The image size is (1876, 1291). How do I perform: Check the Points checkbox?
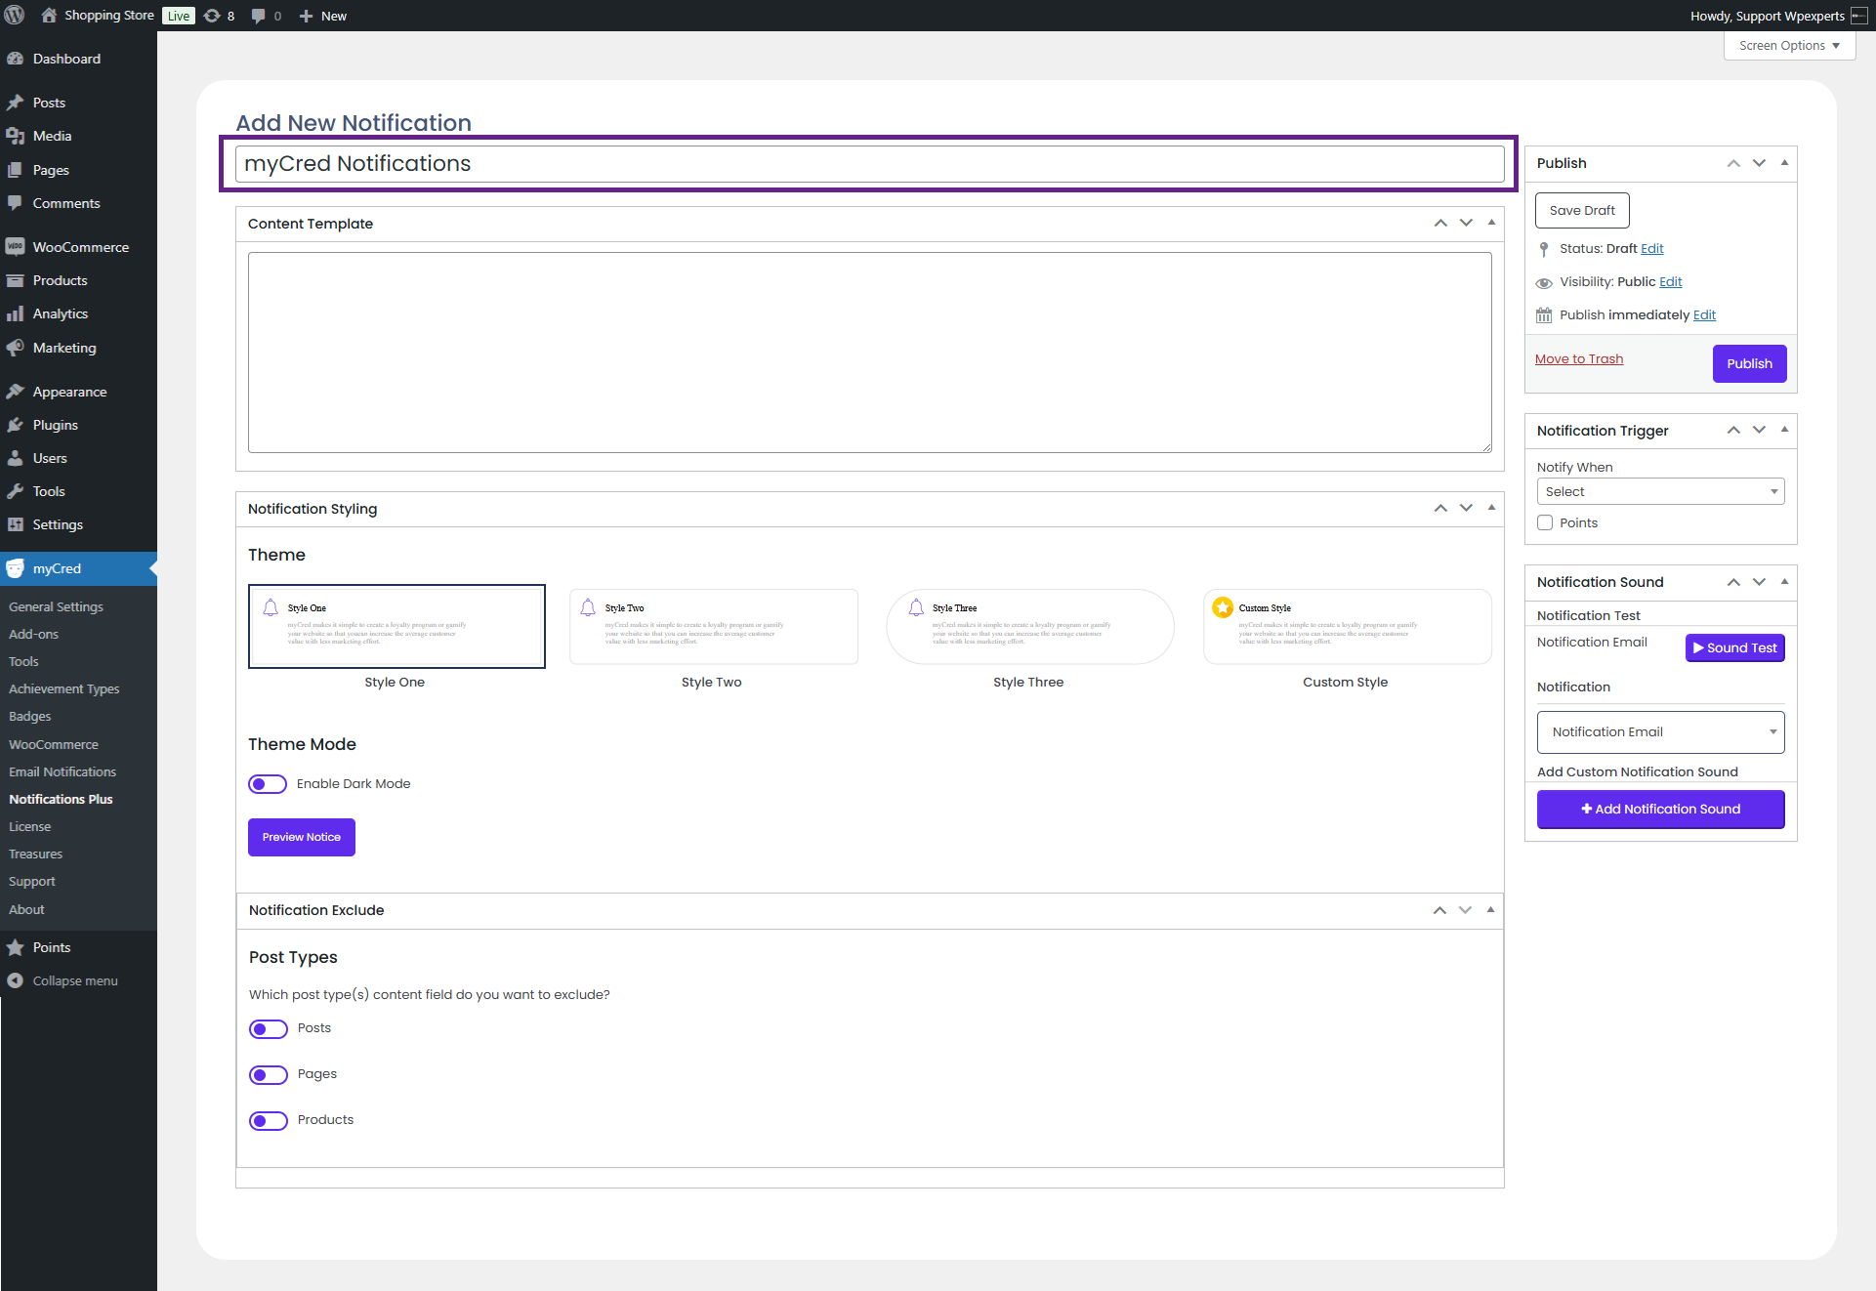(1545, 523)
